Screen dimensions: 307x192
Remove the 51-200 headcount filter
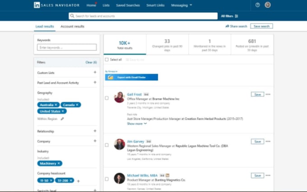coord(71,180)
